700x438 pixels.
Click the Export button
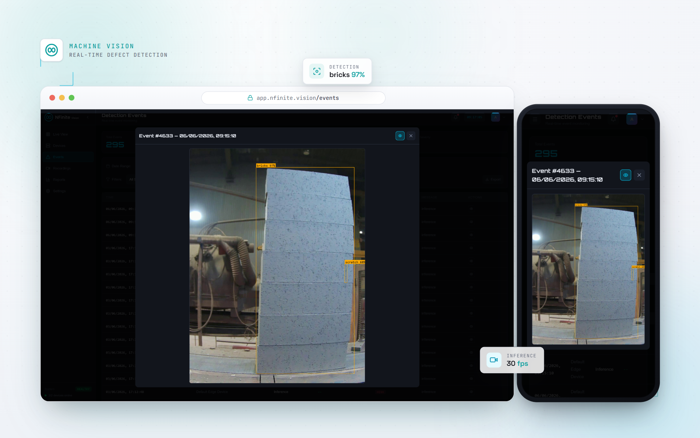tap(493, 179)
